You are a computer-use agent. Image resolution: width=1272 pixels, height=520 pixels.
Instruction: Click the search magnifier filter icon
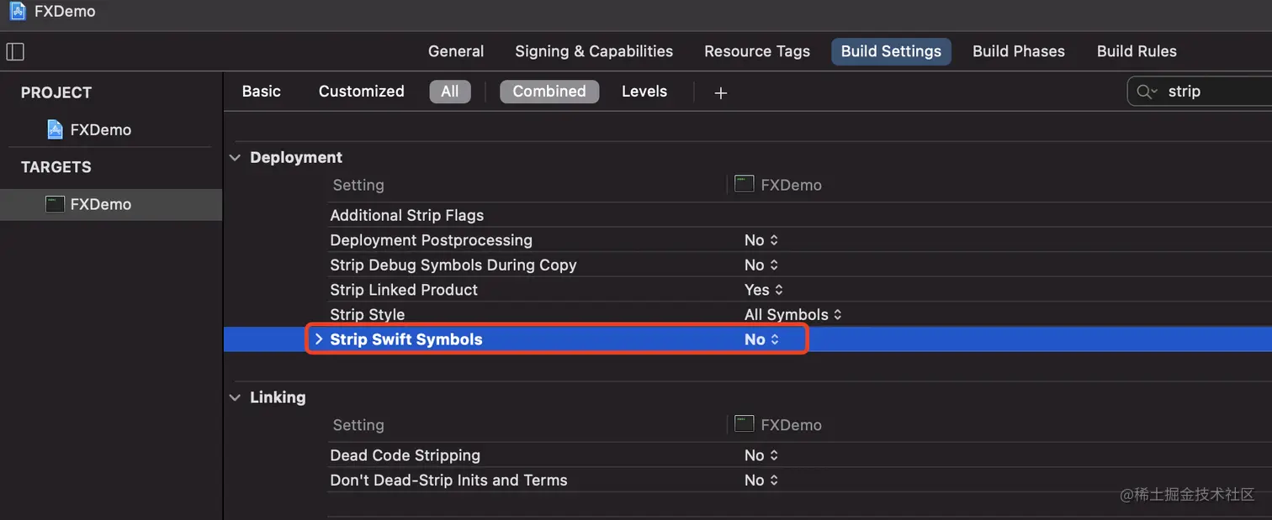point(1146,92)
